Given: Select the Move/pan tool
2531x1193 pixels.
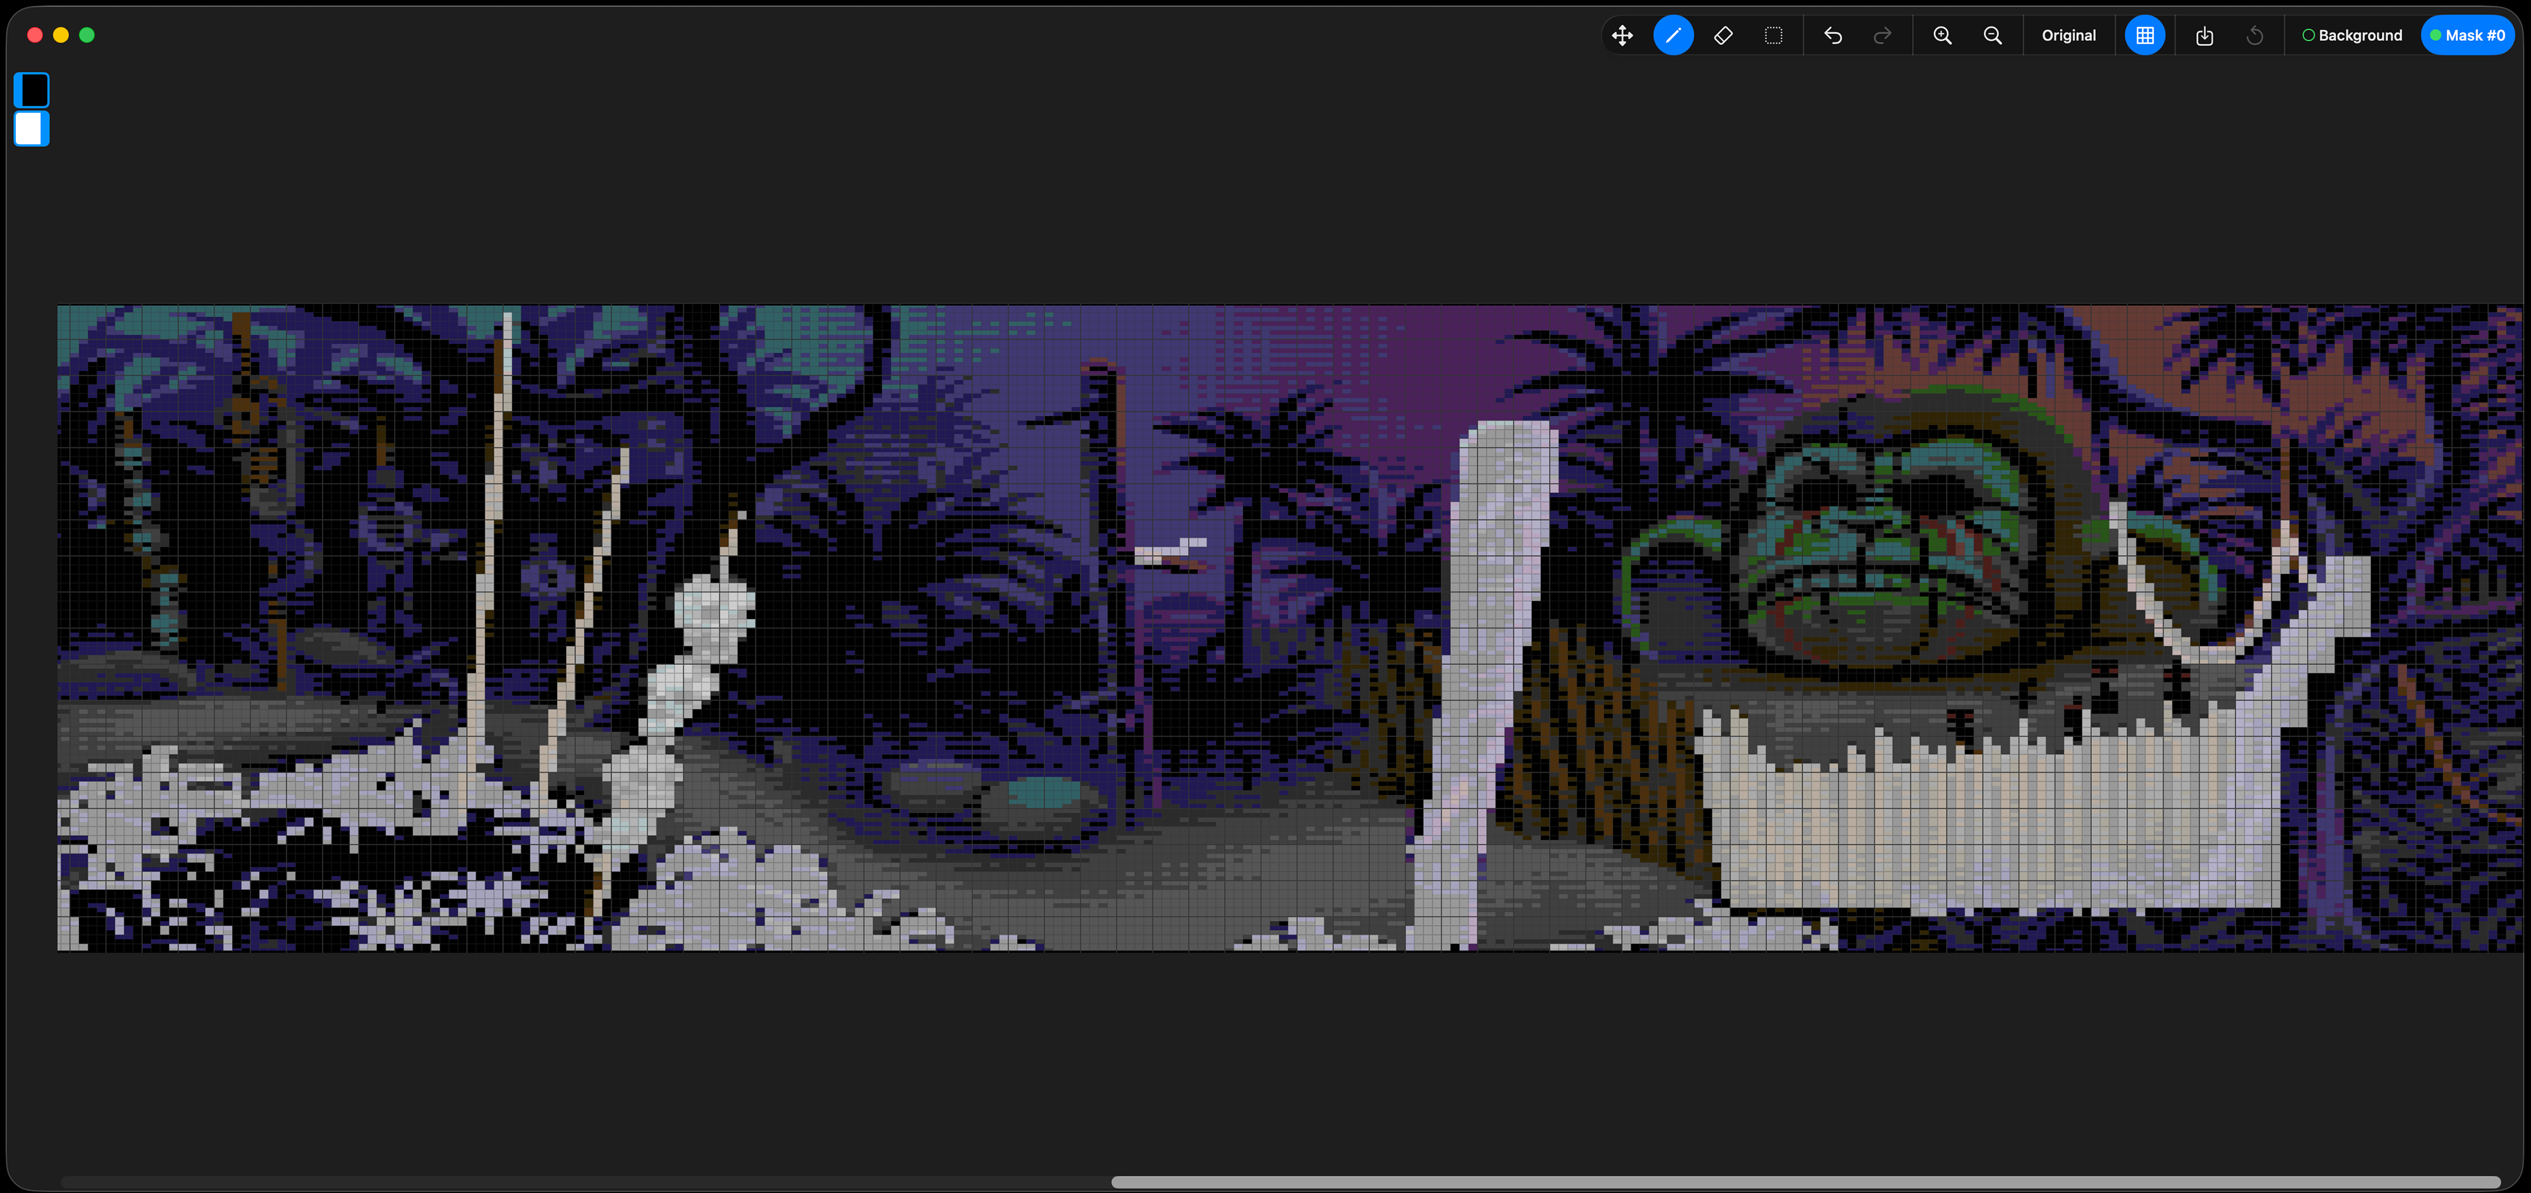Looking at the screenshot, I should 1622,36.
